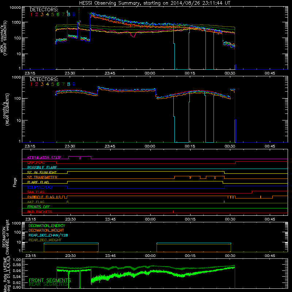Viewport: 292px width, 292px height.
Task: Click detector number 6 in rear segments legend
Action: (x=58, y=84)
